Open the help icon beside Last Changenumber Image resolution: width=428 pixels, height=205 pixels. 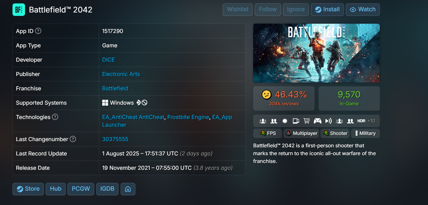(x=73, y=139)
